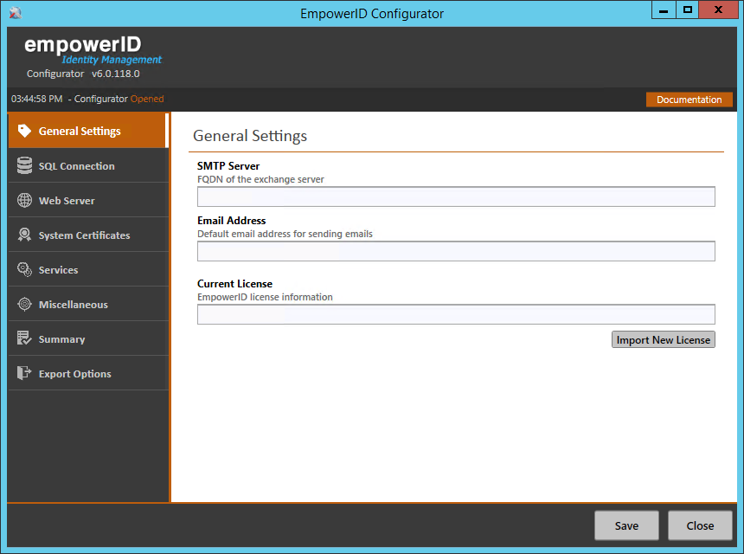Viewport: 744px width, 554px height.
Task: Click the Web Server globe icon
Action: tap(24, 200)
